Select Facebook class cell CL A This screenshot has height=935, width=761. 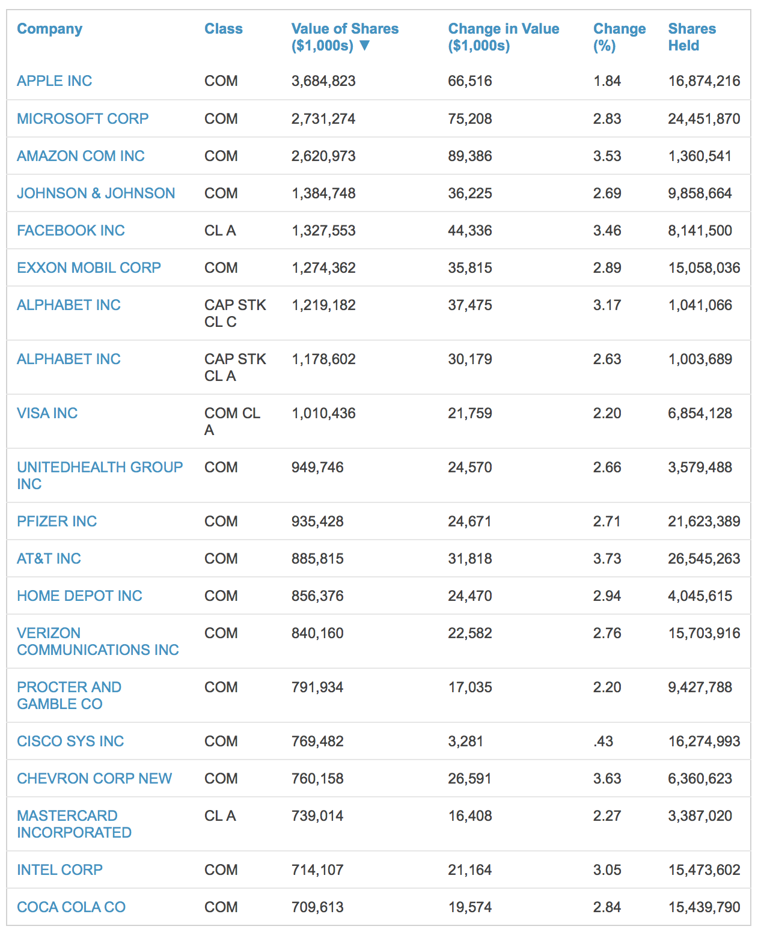click(220, 231)
